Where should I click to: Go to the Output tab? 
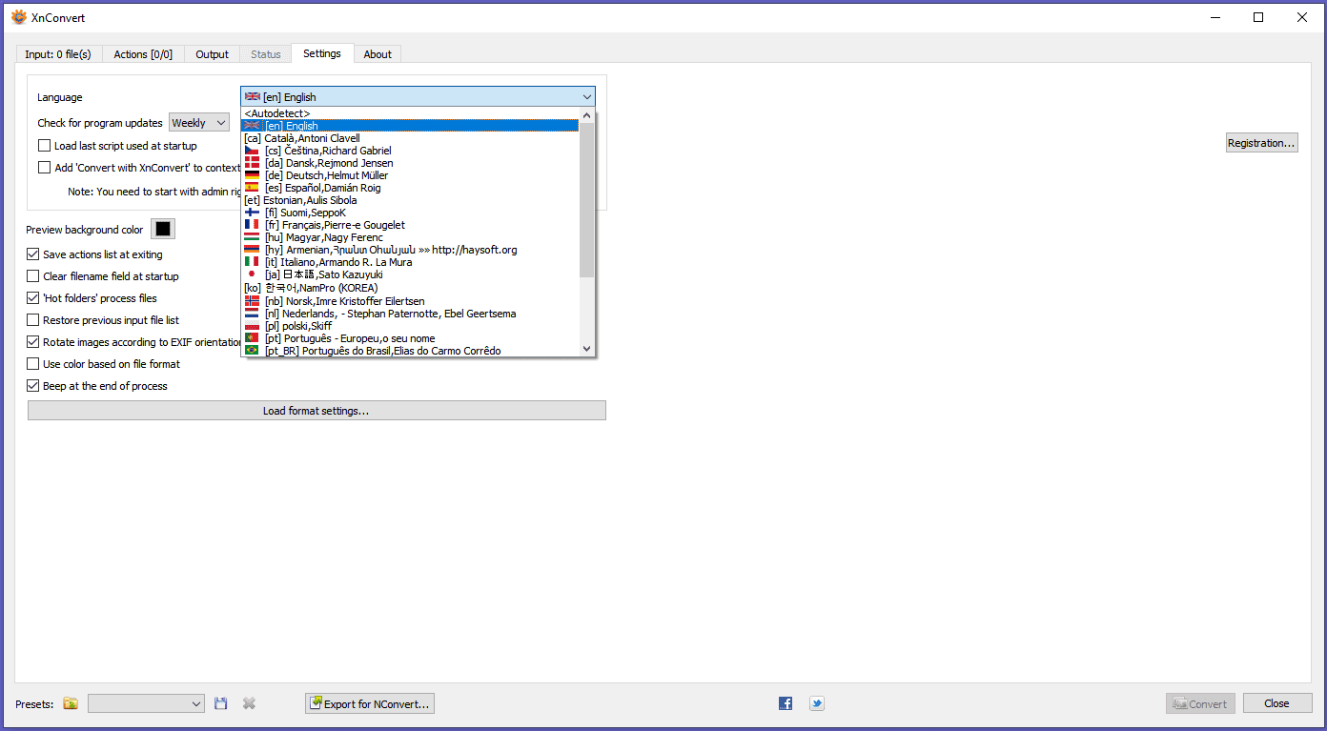pos(213,54)
